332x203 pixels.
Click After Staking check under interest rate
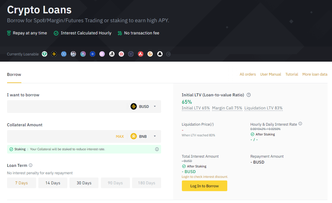[252, 134]
